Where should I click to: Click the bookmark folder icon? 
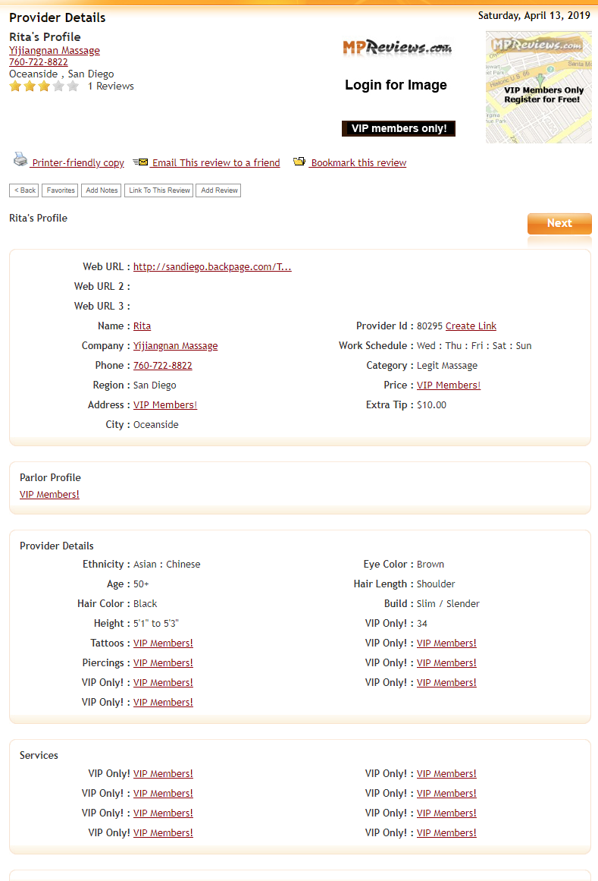coord(299,162)
